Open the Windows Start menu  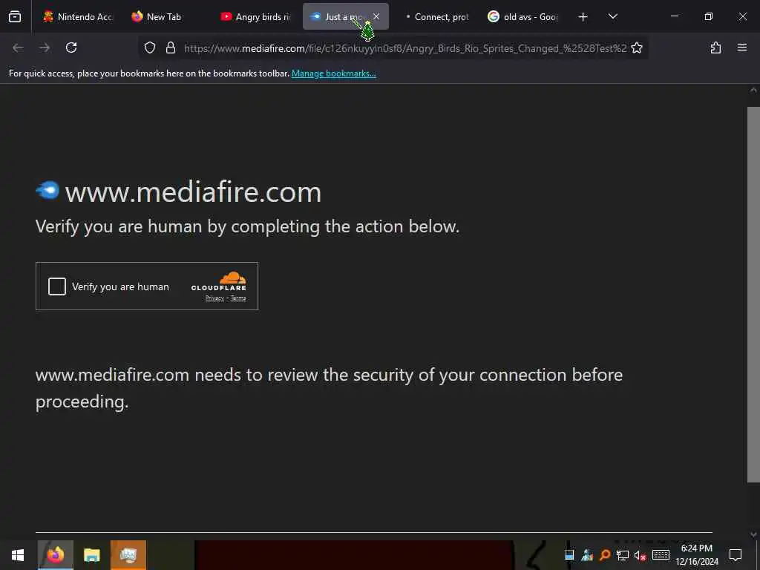coord(18,555)
